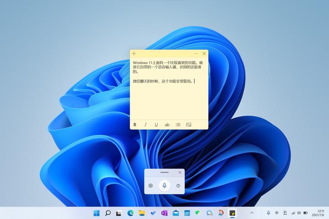Click the 五 input method indicator
The height and width of the screenshot is (219, 329).
click(x=285, y=213)
